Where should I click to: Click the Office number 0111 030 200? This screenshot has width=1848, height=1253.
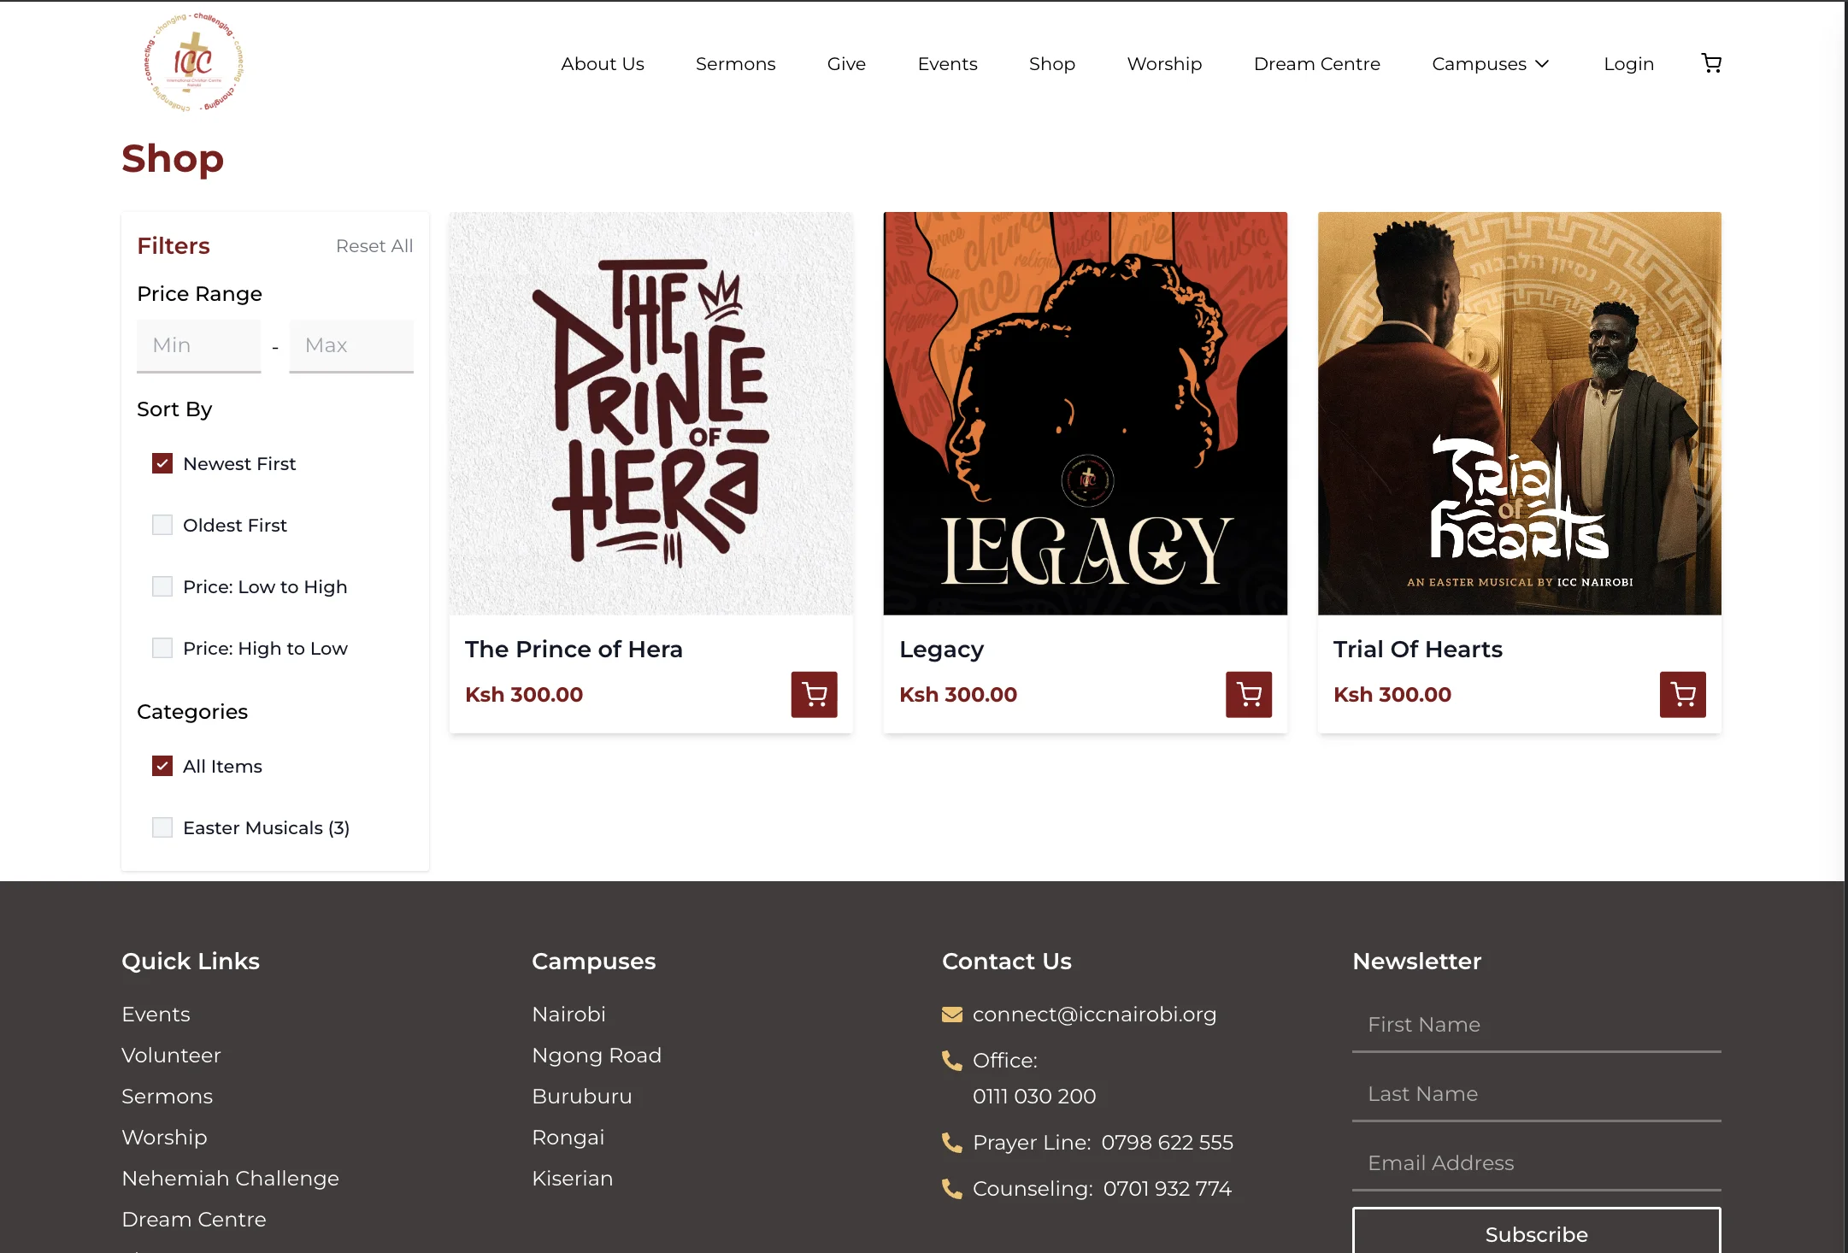(x=1034, y=1097)
